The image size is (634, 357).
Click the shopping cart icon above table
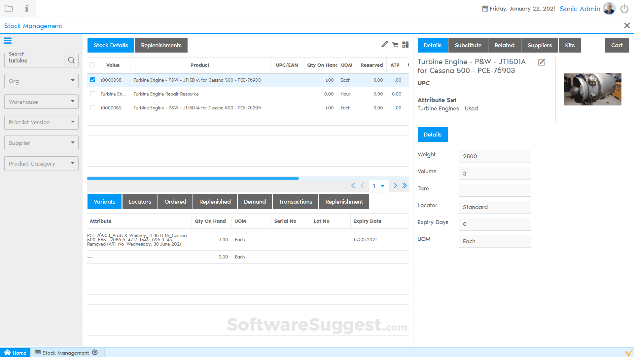395,45
